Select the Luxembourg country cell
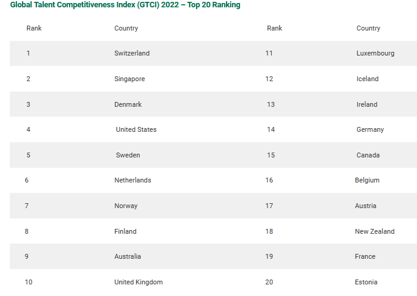The width and height of the screenshot is (417, 296). pyautogui.click(x=375, y=53)
